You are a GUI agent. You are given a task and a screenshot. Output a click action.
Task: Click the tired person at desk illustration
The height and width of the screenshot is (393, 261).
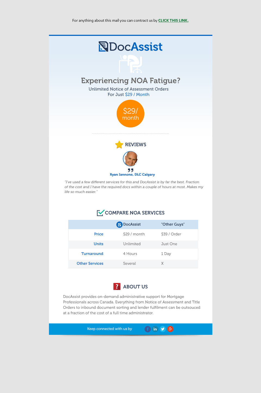pyautogui.click(x=131, y=64)
